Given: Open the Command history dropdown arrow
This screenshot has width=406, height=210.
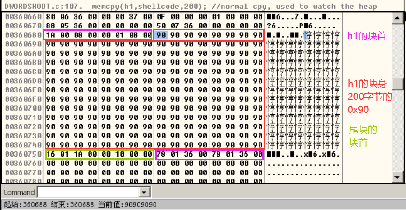Looking at the screenshot, I should (144, 192).
